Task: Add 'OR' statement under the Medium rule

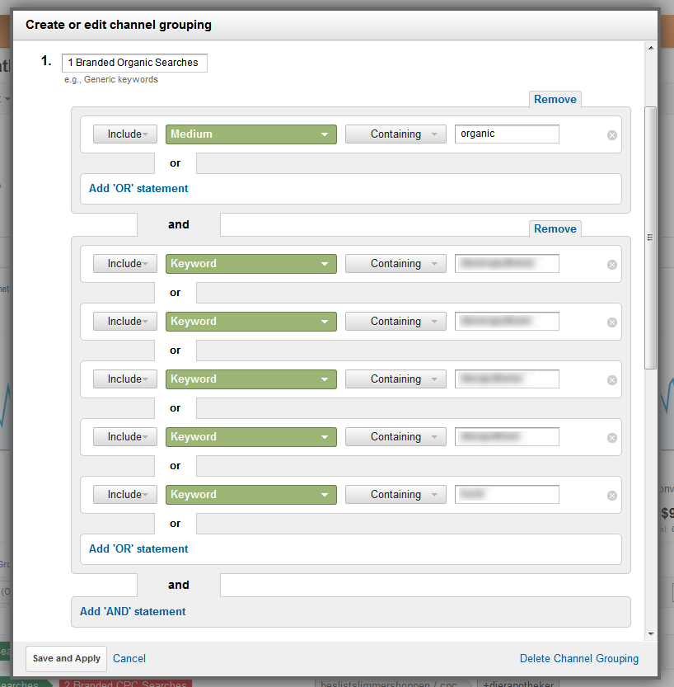Action: coord(138,188)
